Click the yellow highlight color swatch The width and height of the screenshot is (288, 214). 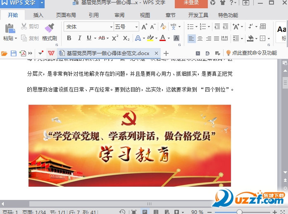click(150, 38)
